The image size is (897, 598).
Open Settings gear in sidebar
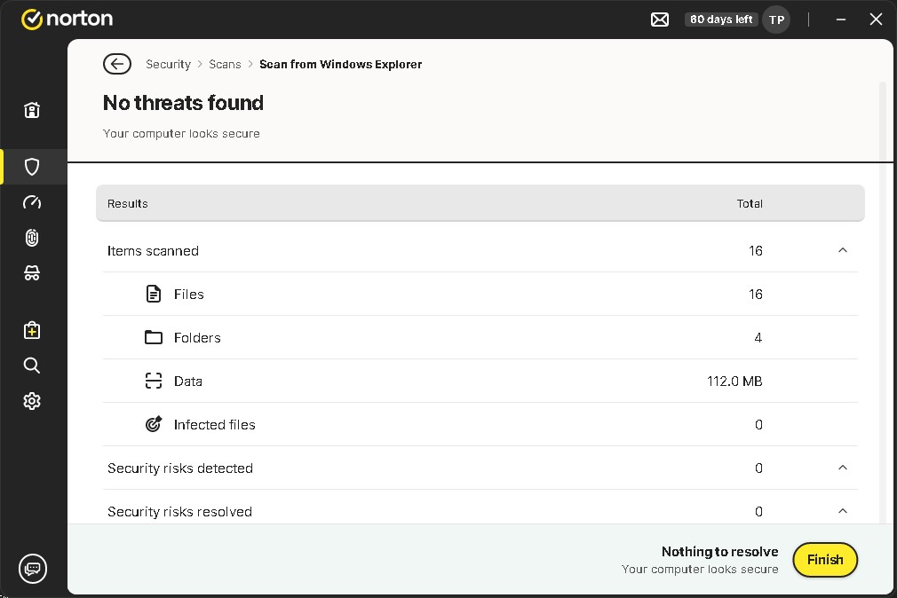[32, 401]
